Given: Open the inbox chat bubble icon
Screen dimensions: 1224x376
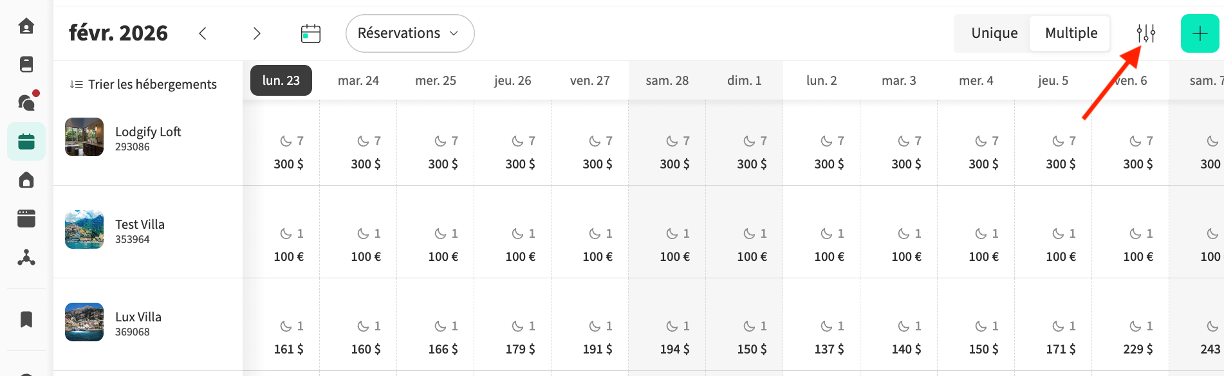Looking at the screenshot, I should point(26,103).
